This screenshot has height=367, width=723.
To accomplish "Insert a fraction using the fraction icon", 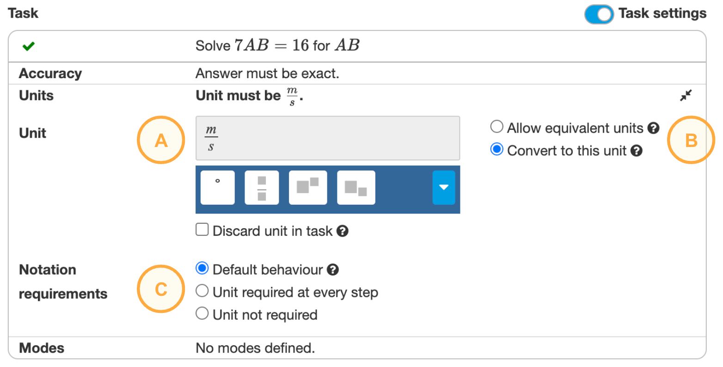I will [262, 187].
